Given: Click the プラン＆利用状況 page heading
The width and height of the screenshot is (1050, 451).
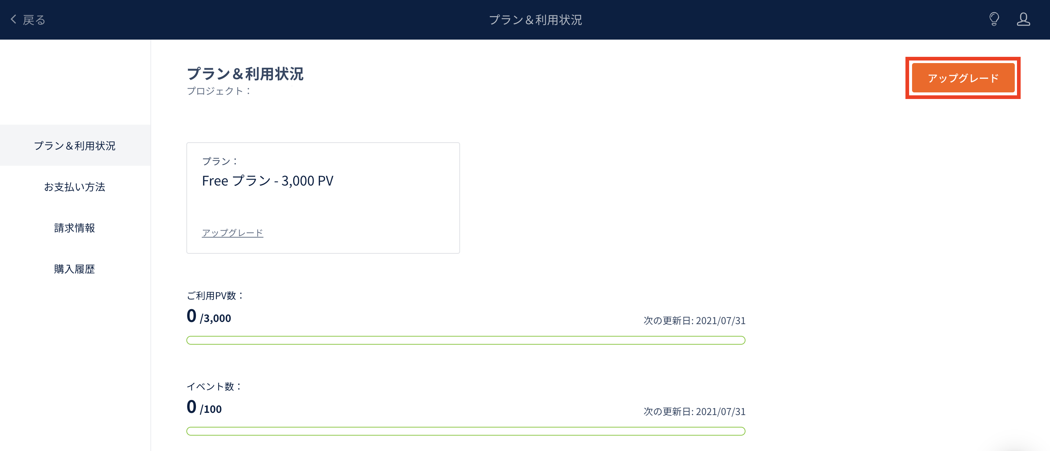Looking at the screenshot, I should [245, 74].
